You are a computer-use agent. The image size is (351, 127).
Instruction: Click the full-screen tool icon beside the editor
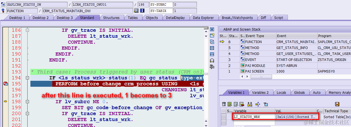(212, 48)
